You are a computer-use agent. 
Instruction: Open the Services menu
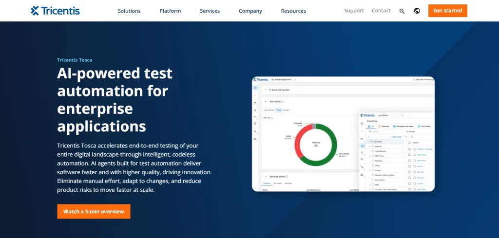(210, 11)
